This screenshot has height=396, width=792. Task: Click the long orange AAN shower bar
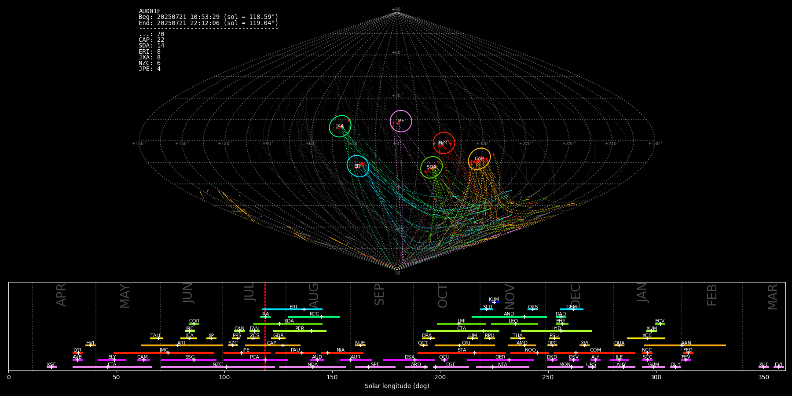click(x=685, y=345)
